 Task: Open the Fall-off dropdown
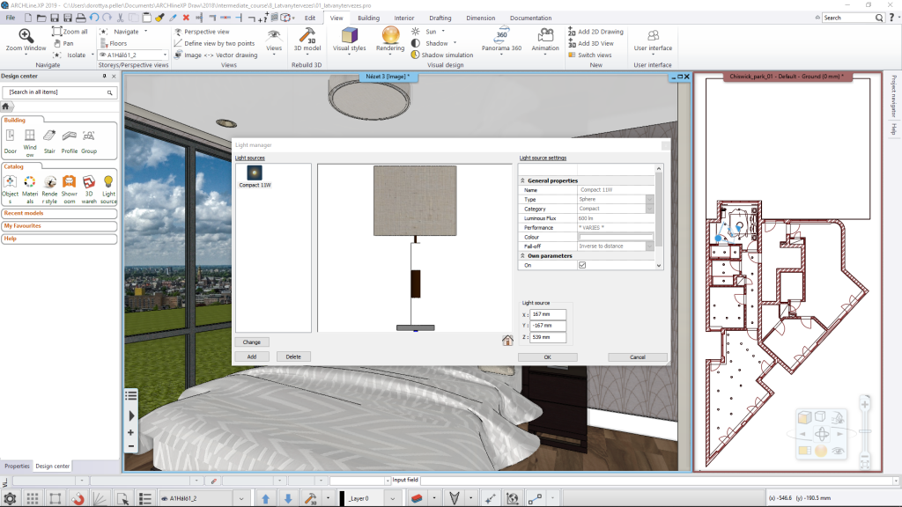[649, 246]
